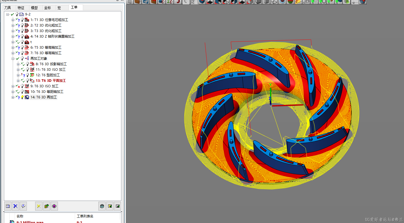Collapse the 再加工对象 group
Screen dimensions: 404x223
(x=13, y=59)
